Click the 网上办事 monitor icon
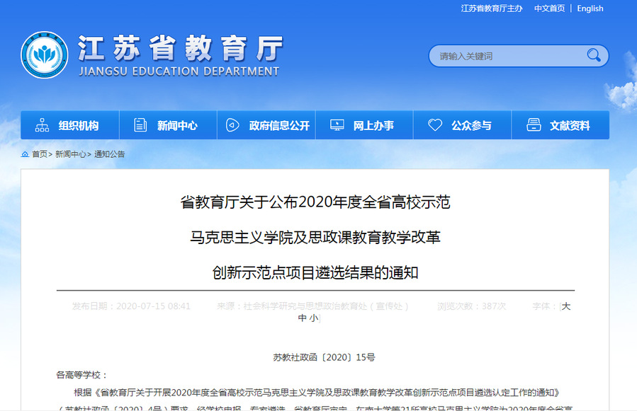The image size is (637, 411). click(337, 125)
